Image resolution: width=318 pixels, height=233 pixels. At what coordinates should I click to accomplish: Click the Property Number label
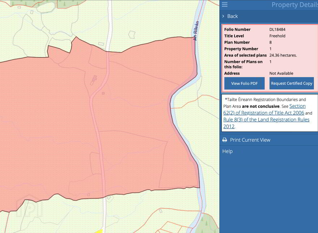click(x=241, y=49)
